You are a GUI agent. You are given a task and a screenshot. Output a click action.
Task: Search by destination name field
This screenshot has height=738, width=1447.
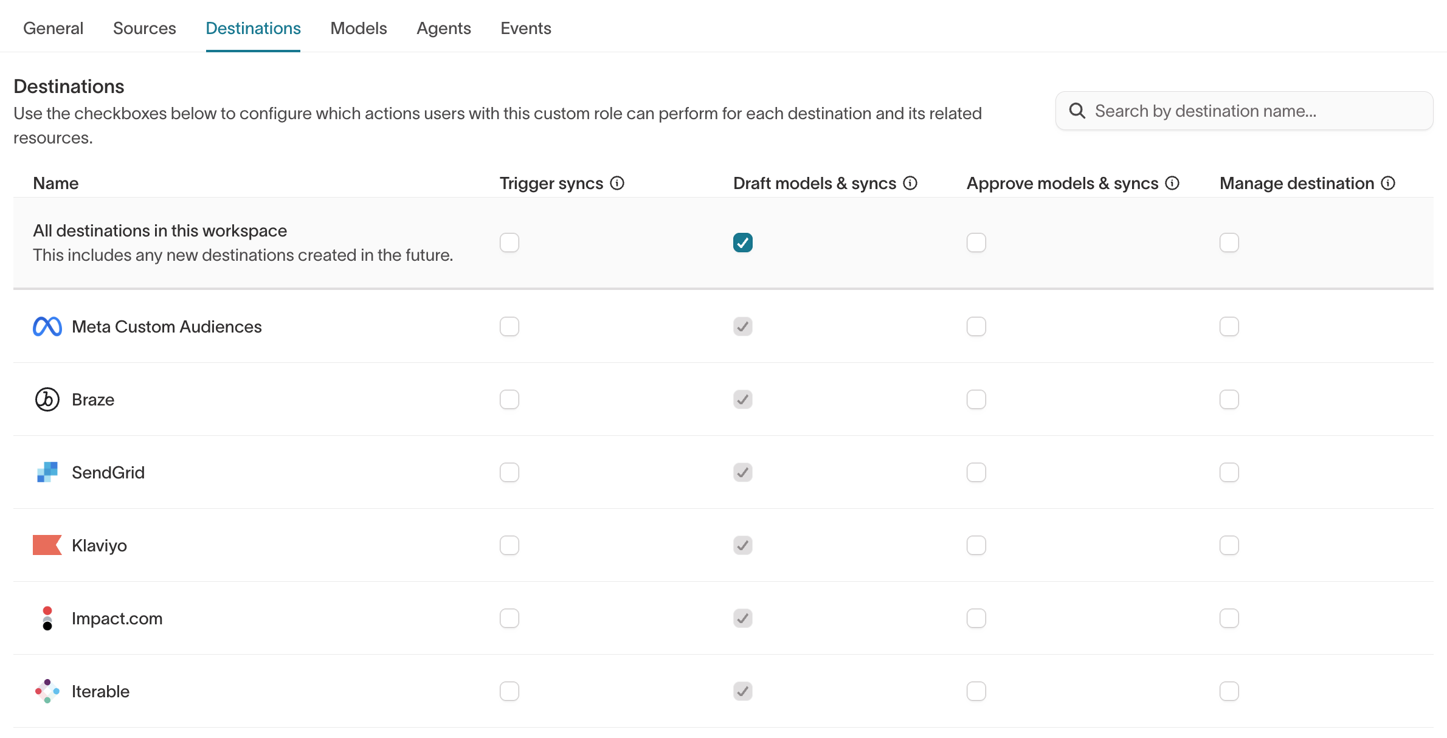click(x=1245, y=111)
